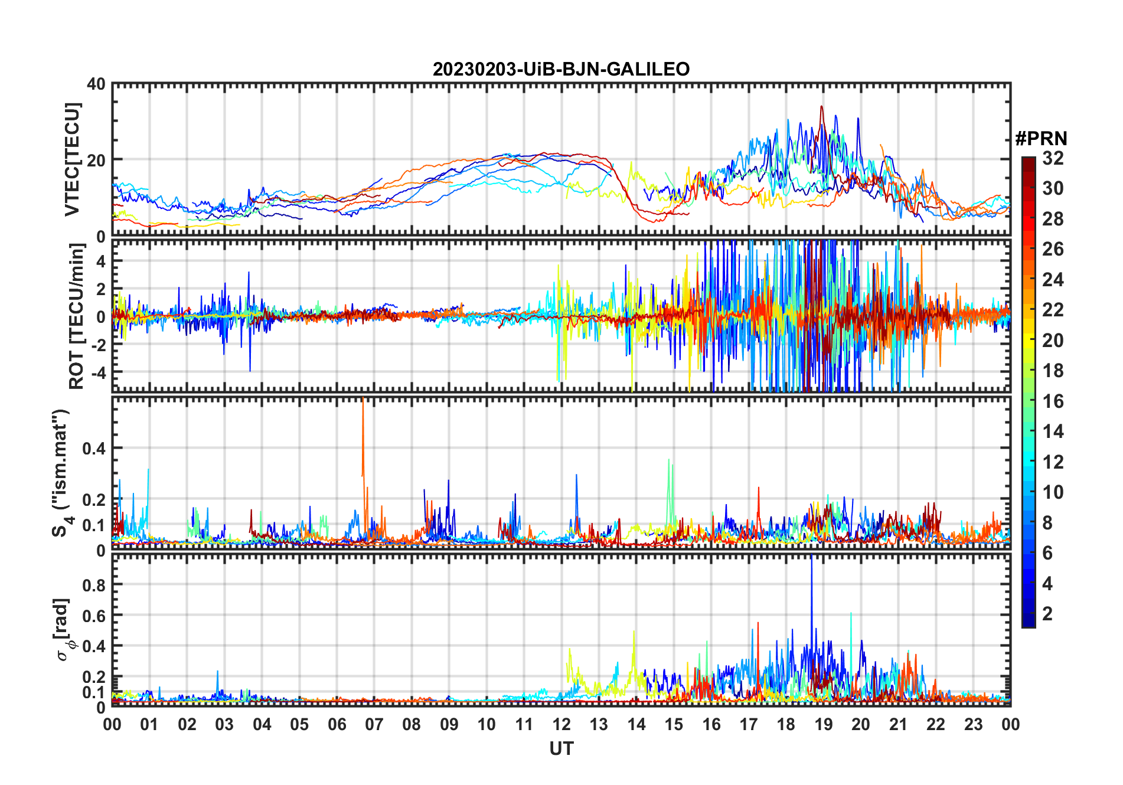
Task: Click the "28" colorbar tick label
Action: coord(1053,219)
